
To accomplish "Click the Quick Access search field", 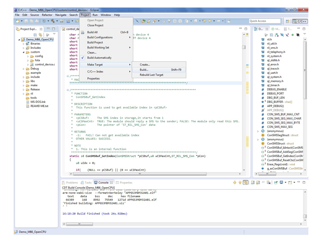I will tap(265, 21).
